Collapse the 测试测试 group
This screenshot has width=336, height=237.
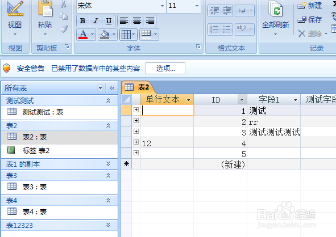point(109,100)
